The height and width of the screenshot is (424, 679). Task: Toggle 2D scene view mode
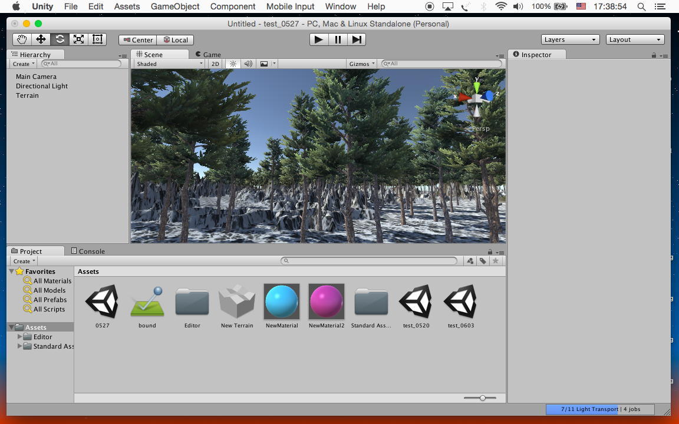[x=215, y=64]
